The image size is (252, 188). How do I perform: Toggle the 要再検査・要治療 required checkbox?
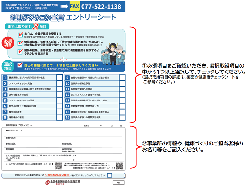coord(20,52)
